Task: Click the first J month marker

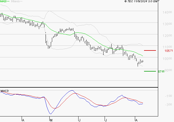Action: pos(79,120)
